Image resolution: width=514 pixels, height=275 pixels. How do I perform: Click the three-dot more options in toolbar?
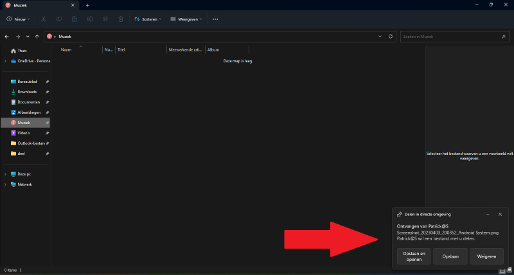[215, 19]
